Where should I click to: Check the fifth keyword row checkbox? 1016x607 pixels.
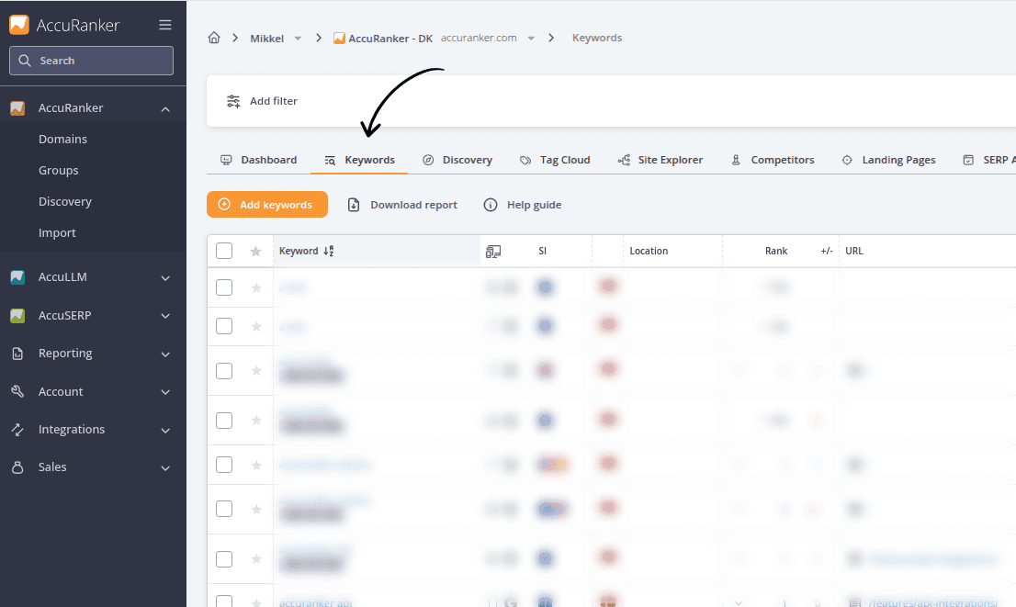click(x=224, y=465)
